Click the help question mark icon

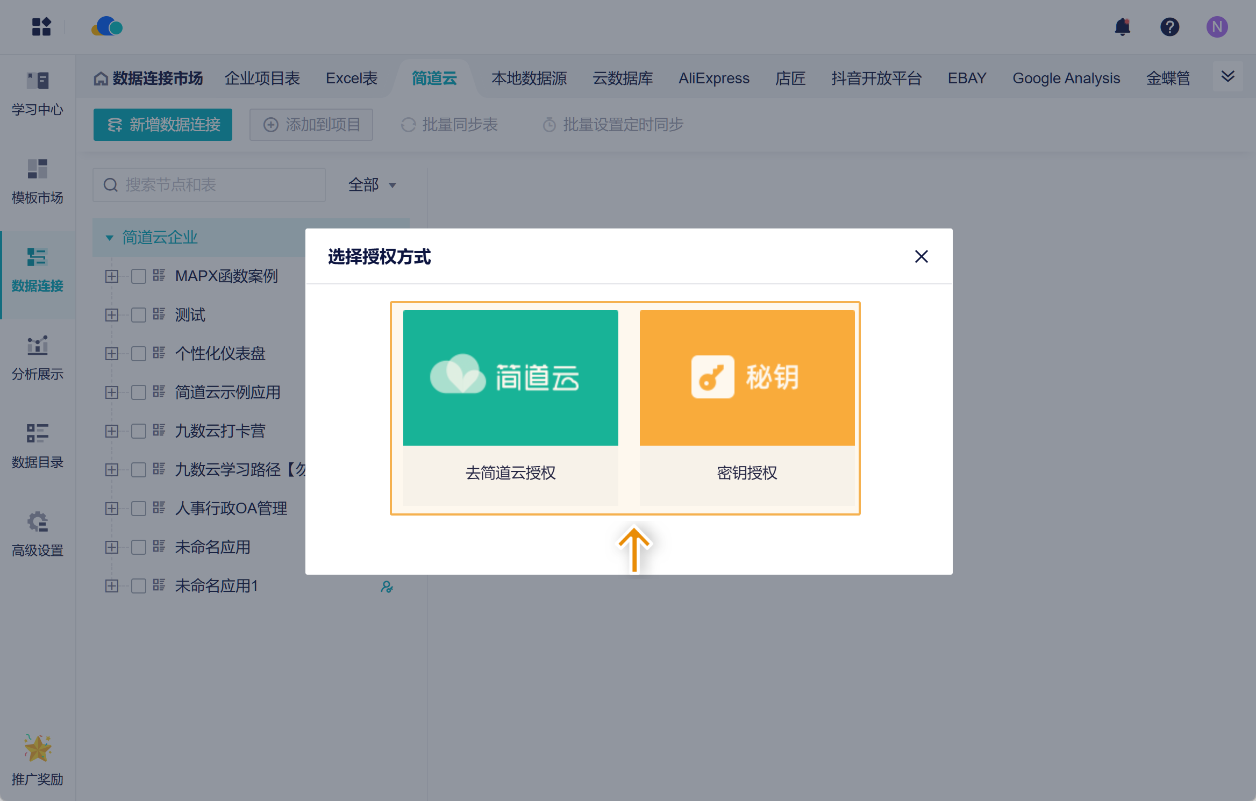(1169, 27)
